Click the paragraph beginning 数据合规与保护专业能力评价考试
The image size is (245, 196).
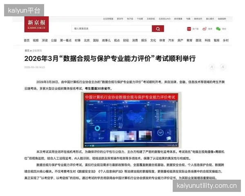pos(125,171)
